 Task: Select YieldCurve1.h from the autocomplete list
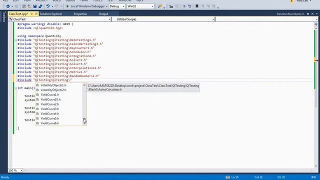50,94
